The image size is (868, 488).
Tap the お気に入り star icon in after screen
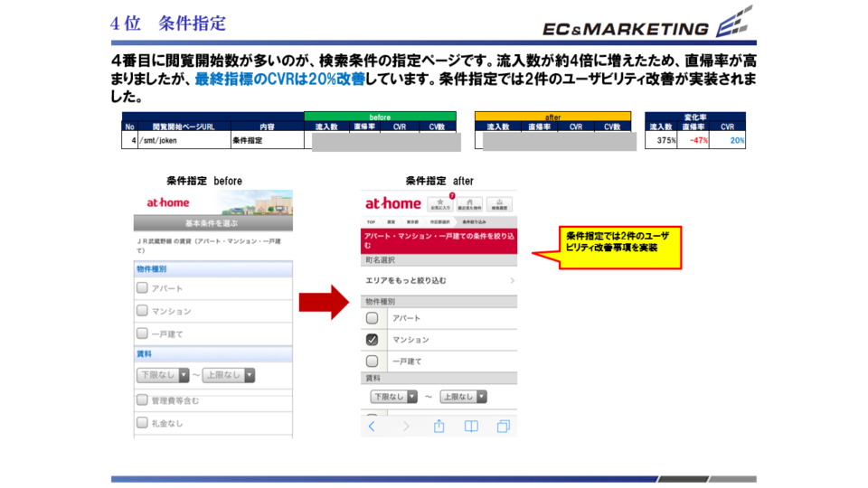[x=440, y=203]
